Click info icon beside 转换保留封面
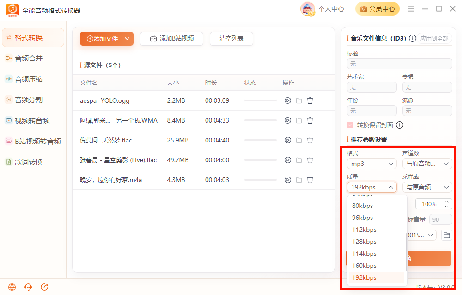The width and height of the screenshot is (462, 295). [400, 125]
